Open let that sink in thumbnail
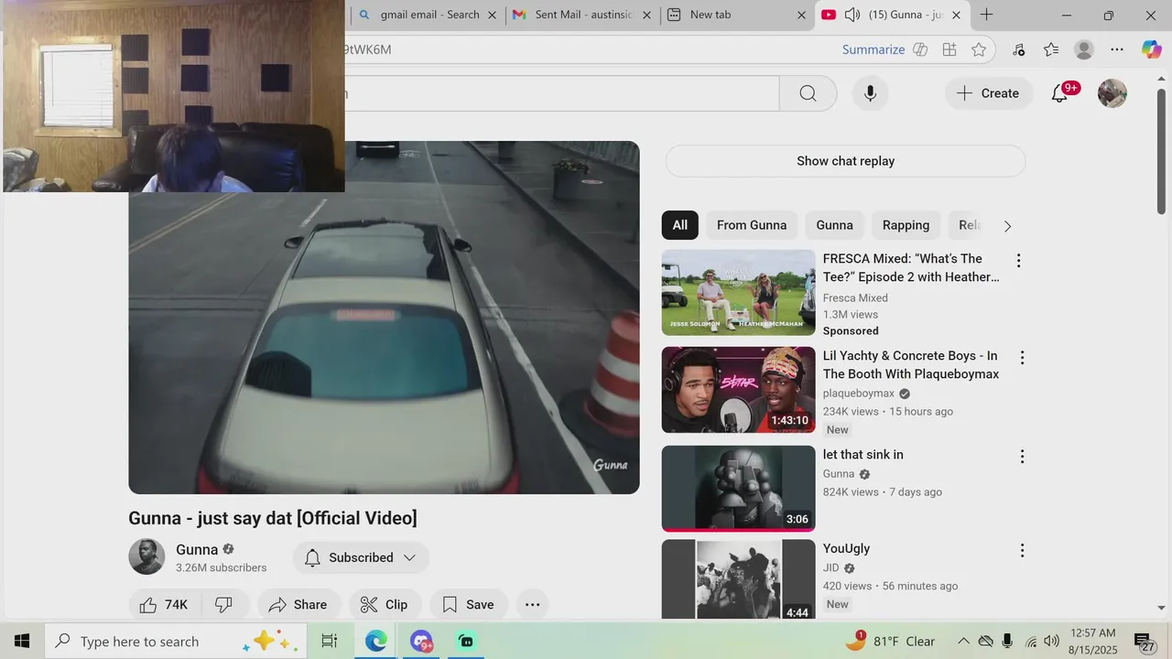This screenshot has width=1172, height=659. tap(738, 489)
